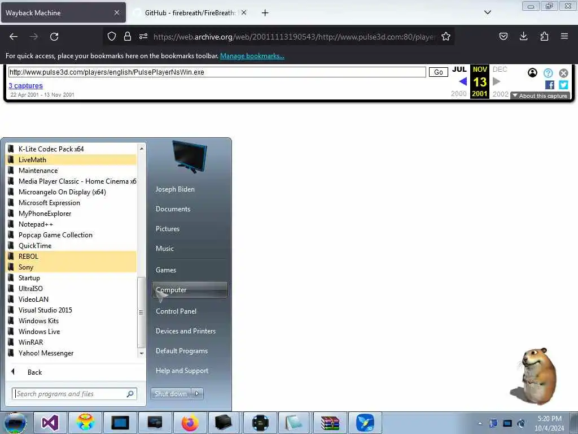Expand shut down options arrow
This screenshot has height=434, width=578.
click(x=197, y=394)
